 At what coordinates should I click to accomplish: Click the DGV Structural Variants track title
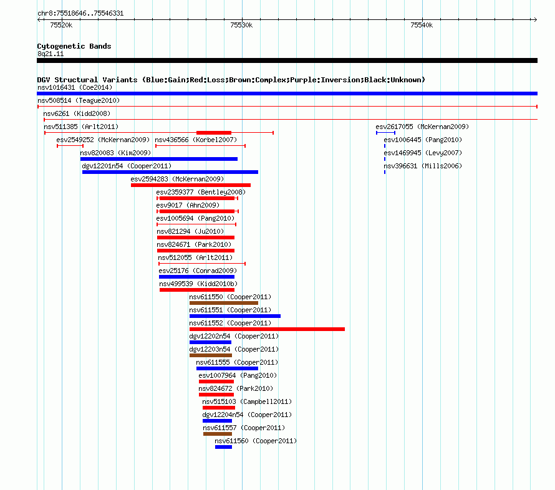pos(231,80)
